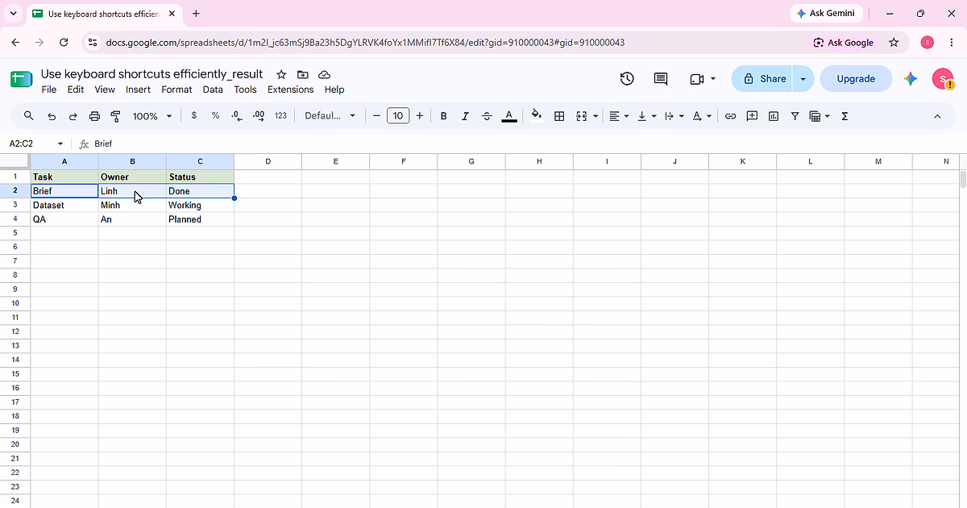Insert a comment from toolbar
967x508 pixels.
click(752, 116)
